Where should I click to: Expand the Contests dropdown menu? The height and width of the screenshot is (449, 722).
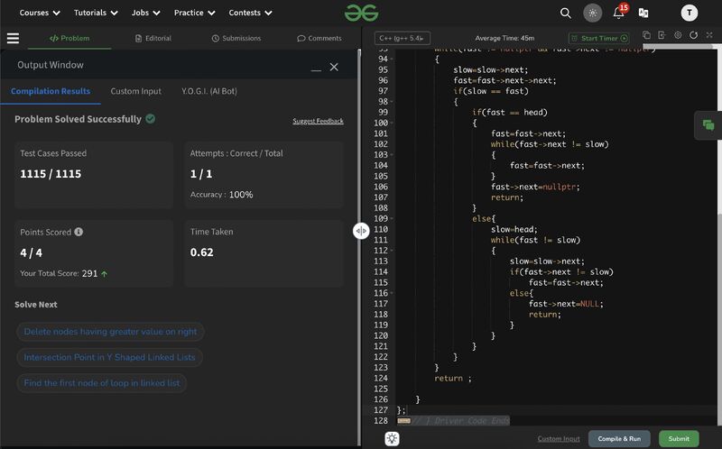[x=250, y=13]
